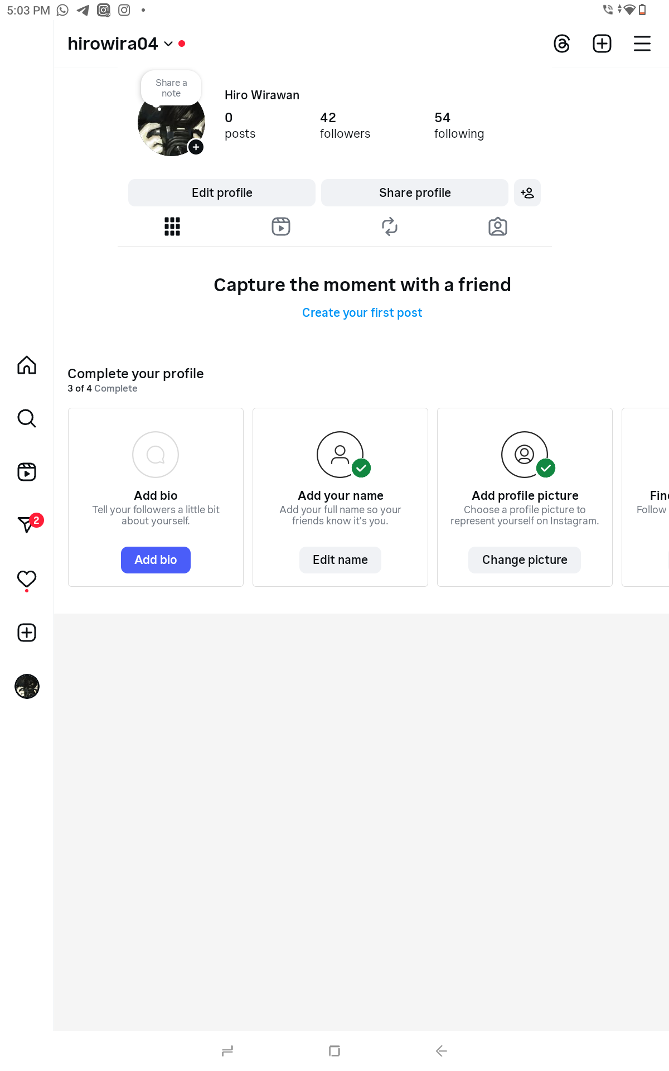Open Threads from the top bar icon
This screenshot has height=1071, width=669.
(561, 44)
